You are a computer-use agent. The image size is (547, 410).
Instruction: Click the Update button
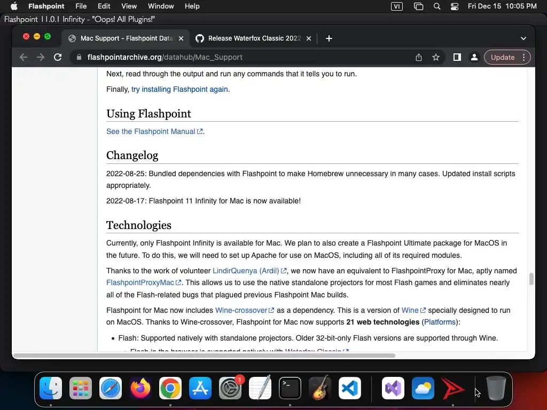tap(503, 57)
